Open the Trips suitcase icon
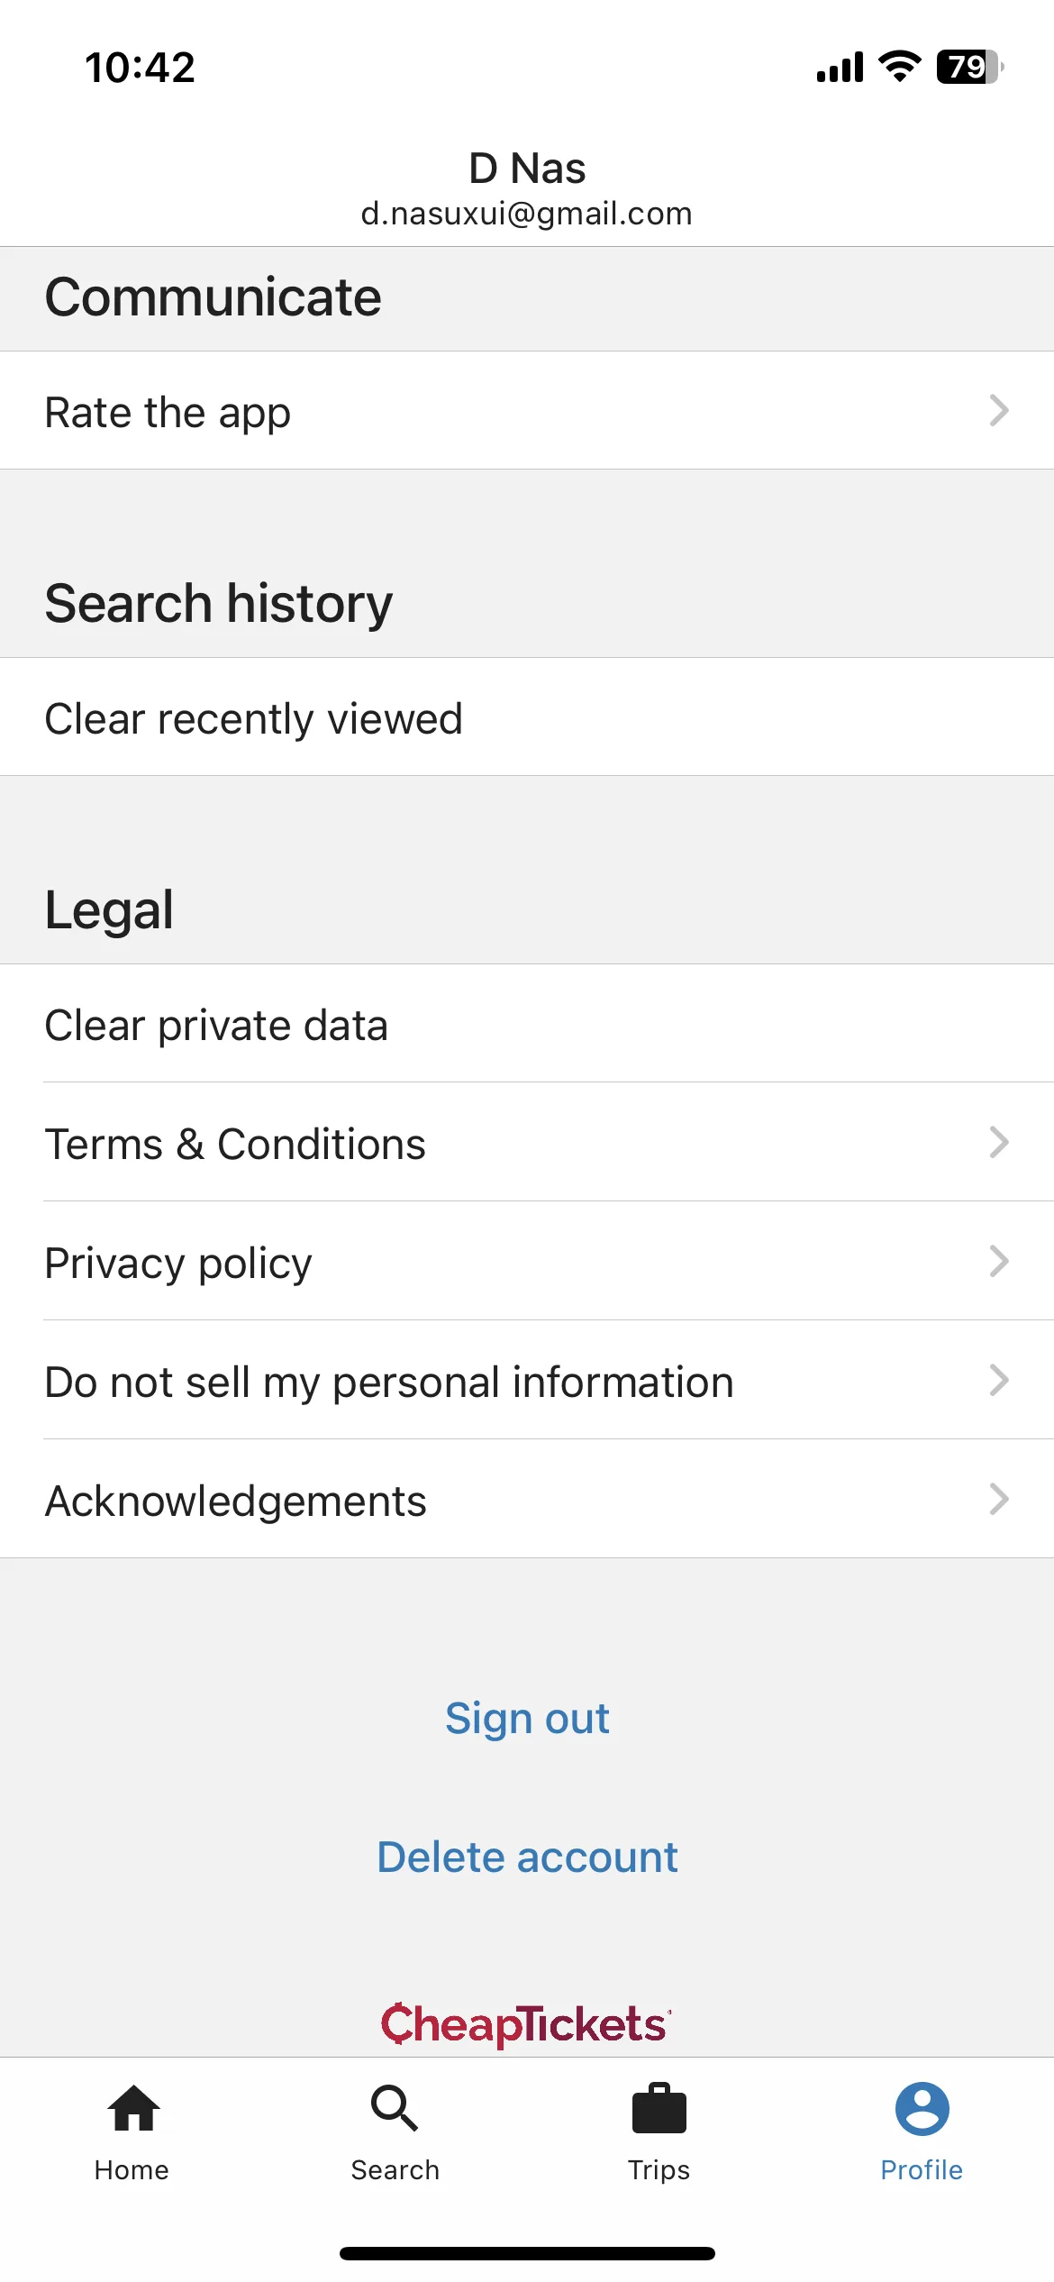 tap(659, 2108)
